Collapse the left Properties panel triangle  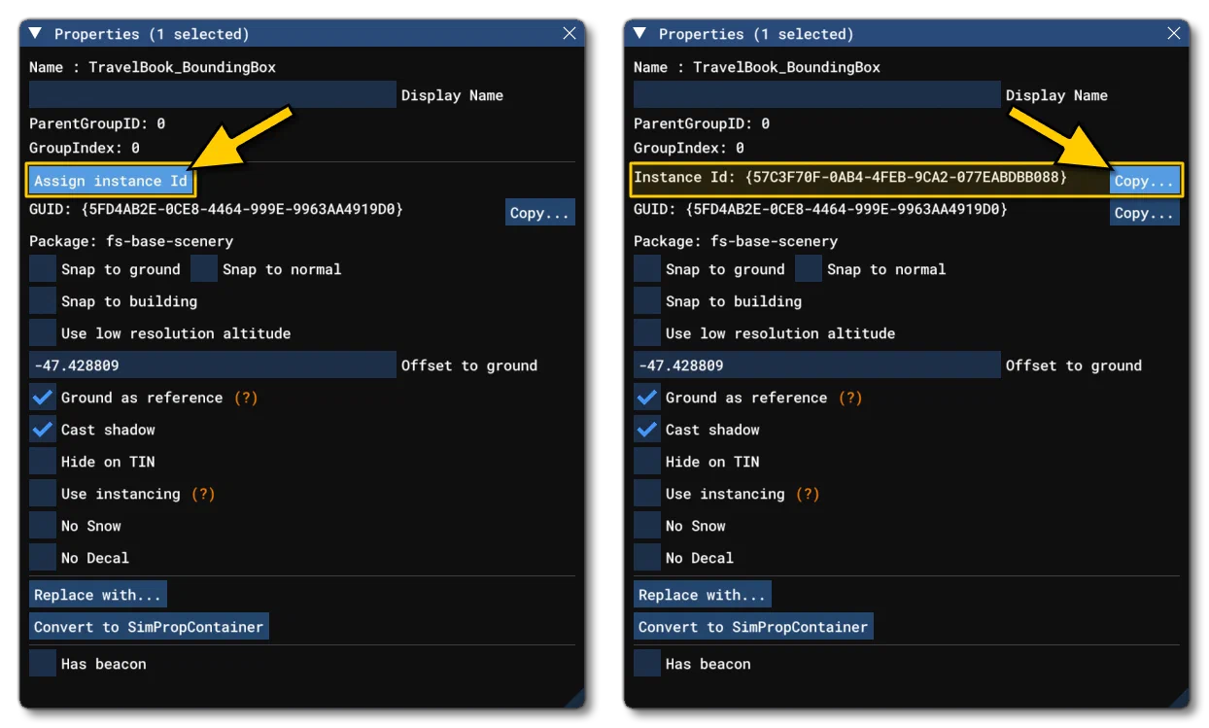click(35, 34)
